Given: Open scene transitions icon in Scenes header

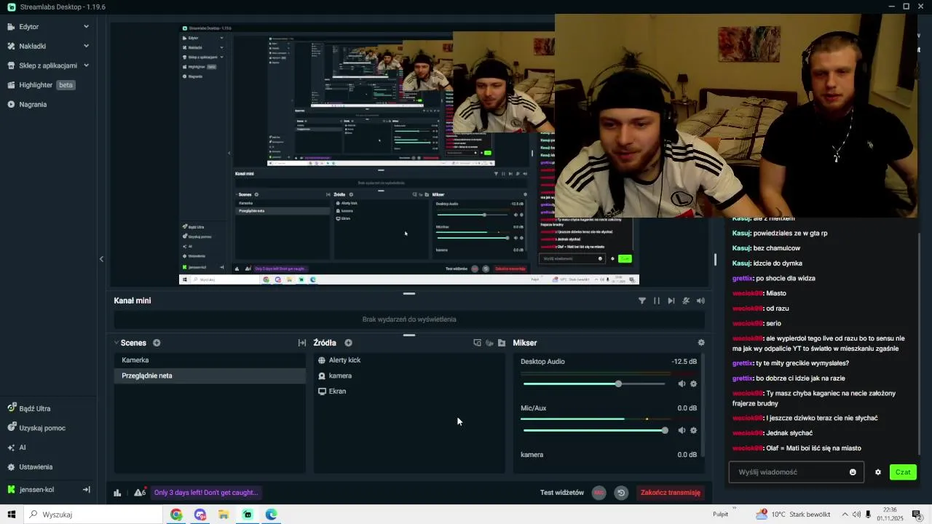Looking at the screenshot, I should pos(302,343).
